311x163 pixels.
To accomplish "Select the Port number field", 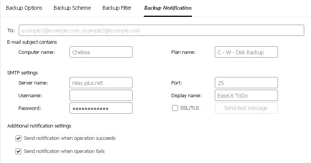I will (246, 83).
